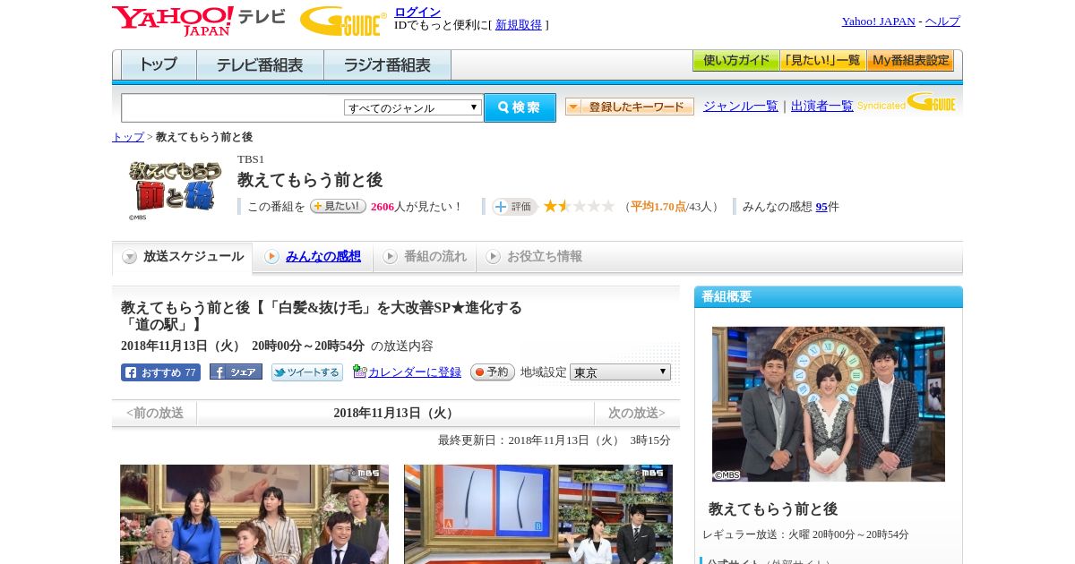This screenshot has width=1075, height=564.
Task: Open the 「見たい!」一覧 button
Action: tap(822, 61)
